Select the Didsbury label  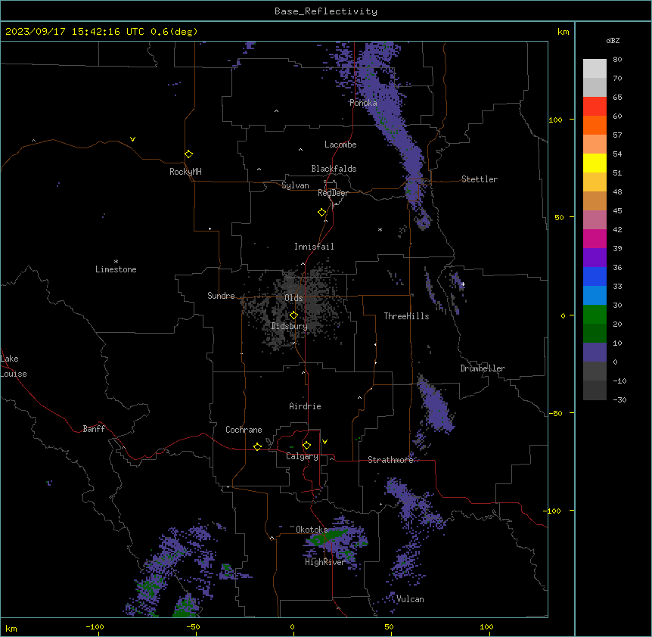coord(290,326)
